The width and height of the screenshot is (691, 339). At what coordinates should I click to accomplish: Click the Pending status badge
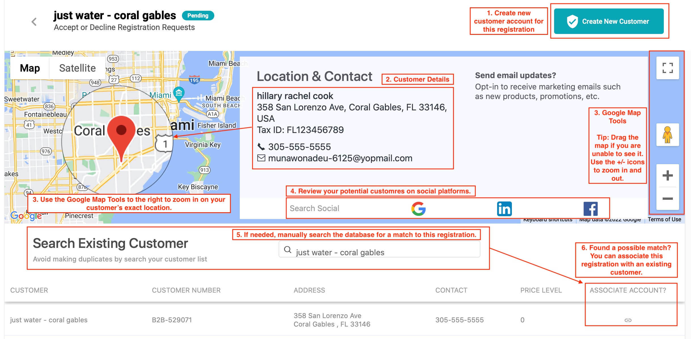[x=198, y=16]
